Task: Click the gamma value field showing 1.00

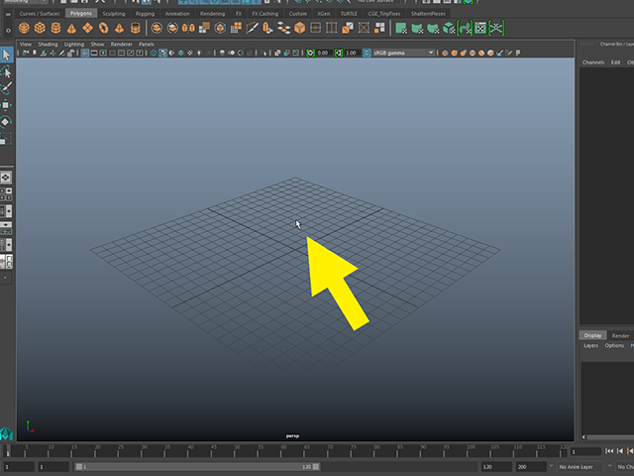Action: 353,53
